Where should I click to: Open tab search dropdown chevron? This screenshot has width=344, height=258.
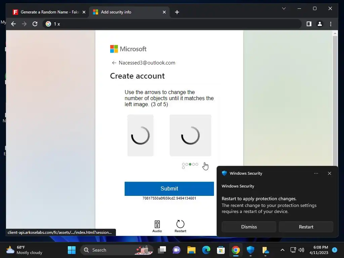click(x=284, y=8)
